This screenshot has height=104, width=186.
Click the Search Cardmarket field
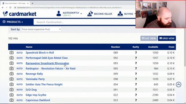(85, 22)
